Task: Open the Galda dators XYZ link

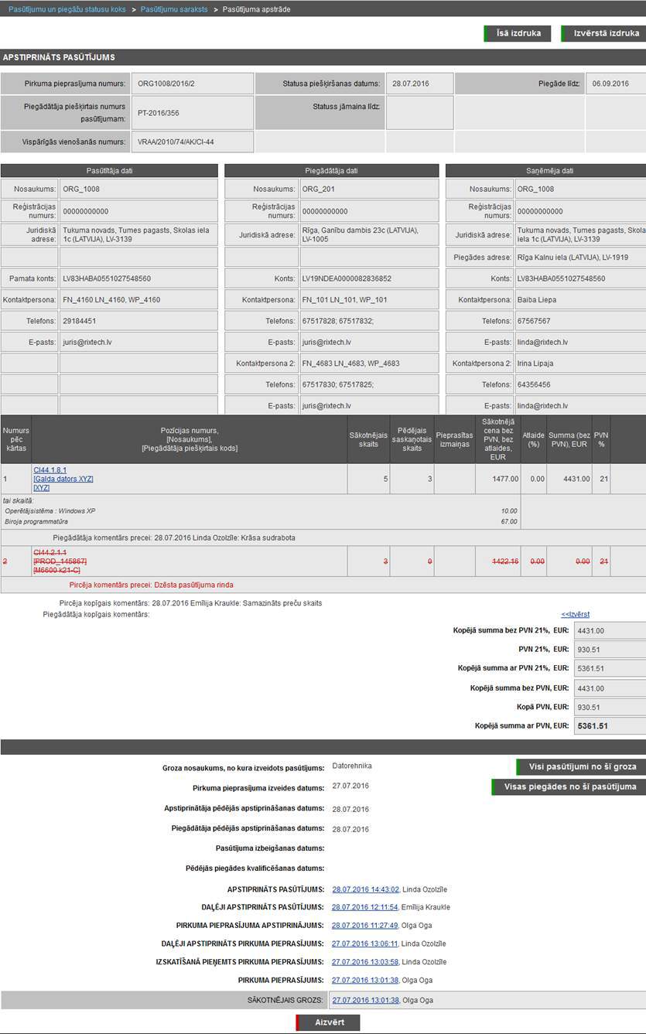Action: point(63,479)
